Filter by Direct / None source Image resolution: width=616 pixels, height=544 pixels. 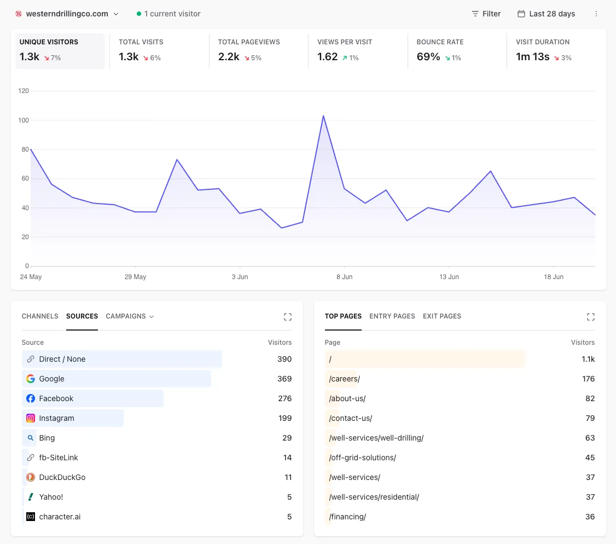(62, 359)
